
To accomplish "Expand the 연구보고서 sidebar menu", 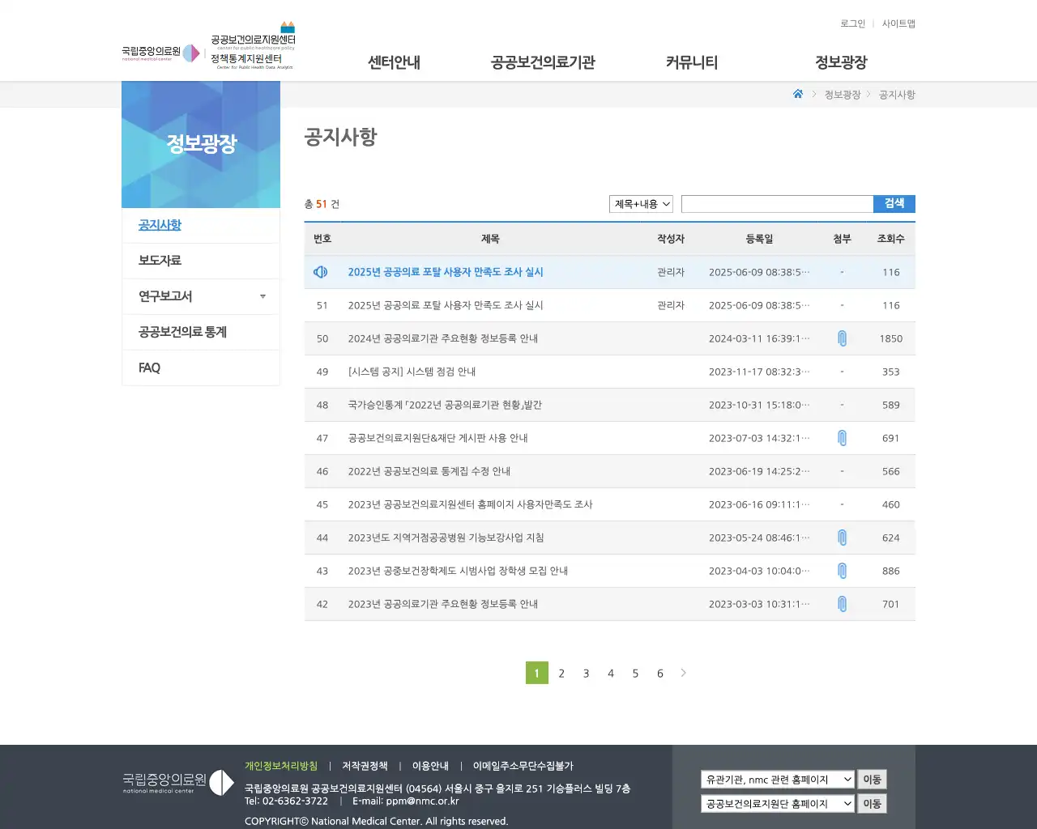I will [x=201, y=296].
